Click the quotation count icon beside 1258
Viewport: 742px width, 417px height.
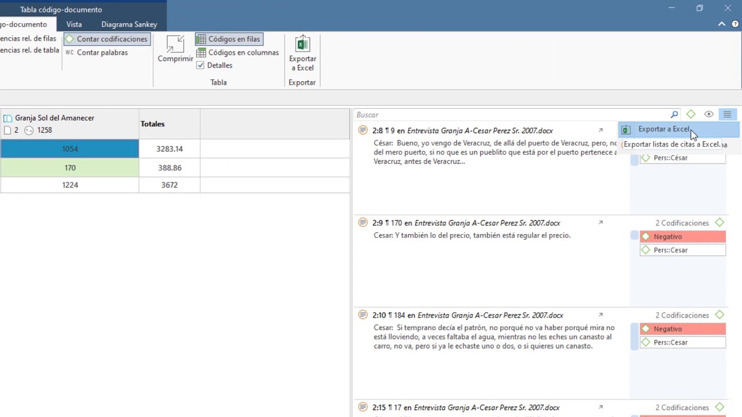click(x=29, y=130)
